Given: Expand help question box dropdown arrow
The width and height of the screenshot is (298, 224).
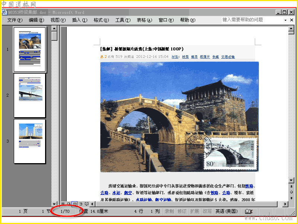Looking at the screenshot, I should [x=285, y=20].
